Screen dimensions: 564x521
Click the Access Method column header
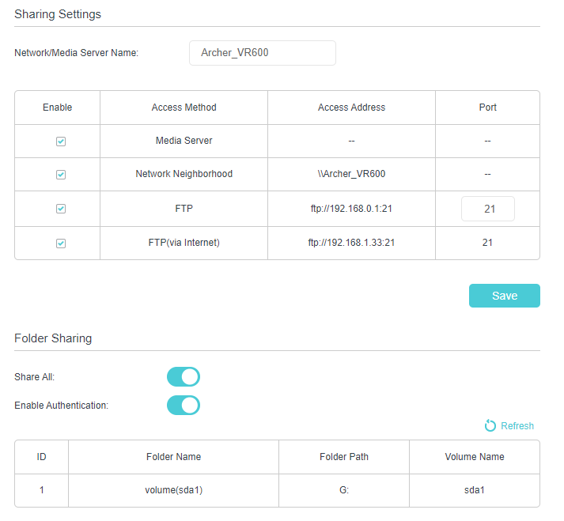click(184, 108)
